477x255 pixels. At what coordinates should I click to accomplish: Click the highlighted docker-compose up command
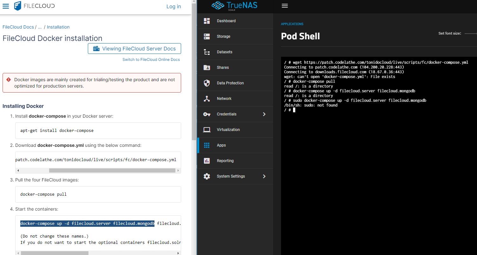[x=87, y=224]
